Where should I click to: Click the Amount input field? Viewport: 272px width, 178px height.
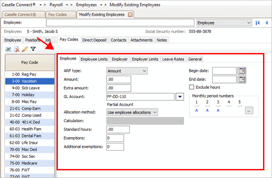pos(118,80)
